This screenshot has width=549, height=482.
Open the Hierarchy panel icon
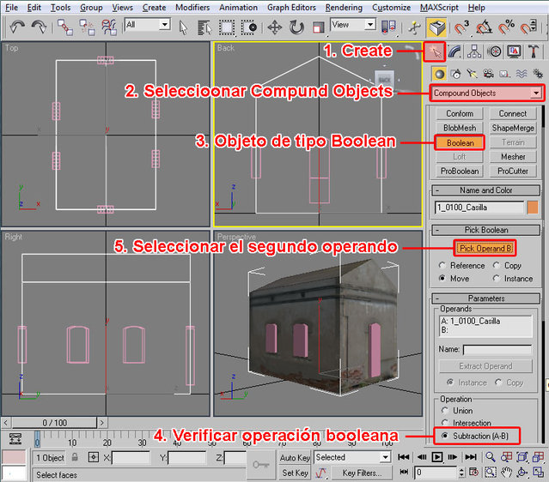click(x=475, y=51)
